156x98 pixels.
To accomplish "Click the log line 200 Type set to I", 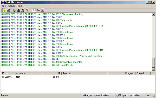I will 37,20.
